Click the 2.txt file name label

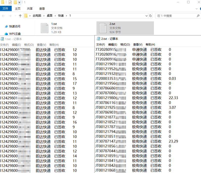point(112,24)
